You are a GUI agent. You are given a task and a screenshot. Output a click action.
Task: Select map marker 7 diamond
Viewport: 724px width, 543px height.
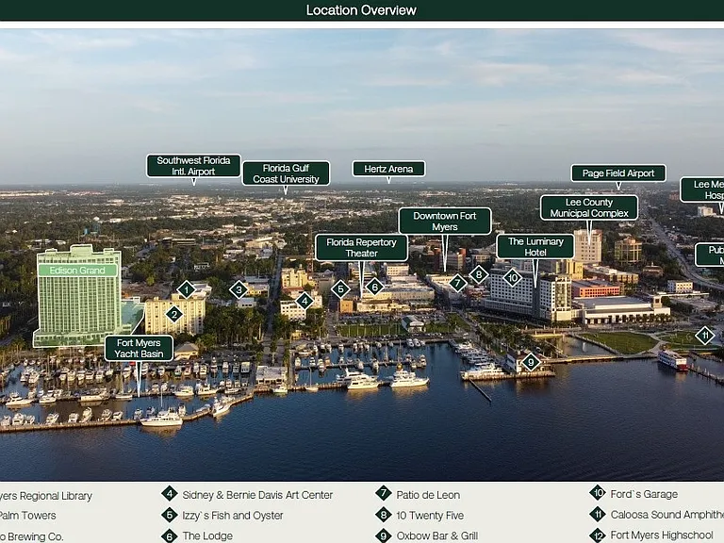(x=457, y=283)
